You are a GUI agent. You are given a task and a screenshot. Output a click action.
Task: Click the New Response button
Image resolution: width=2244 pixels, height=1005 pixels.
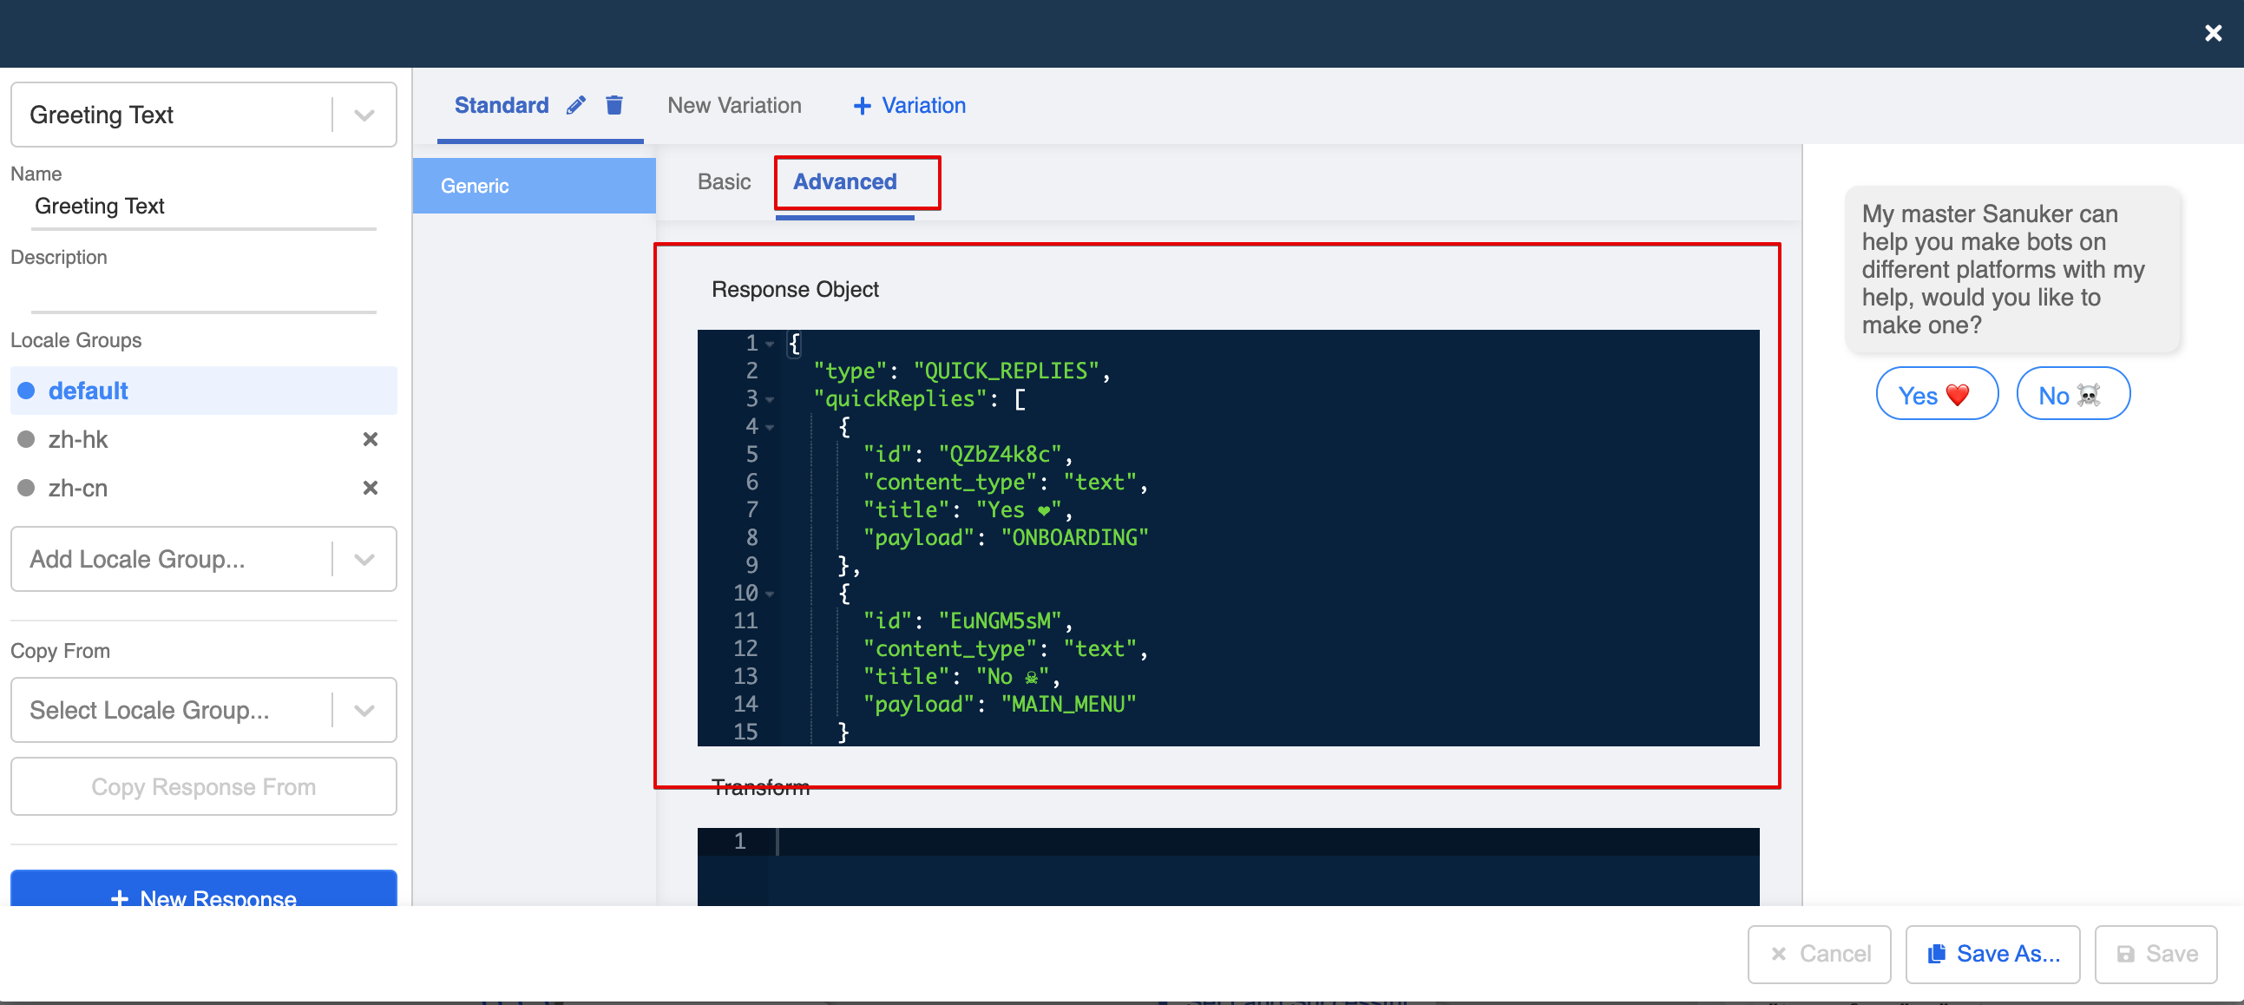tap(204, 890)
